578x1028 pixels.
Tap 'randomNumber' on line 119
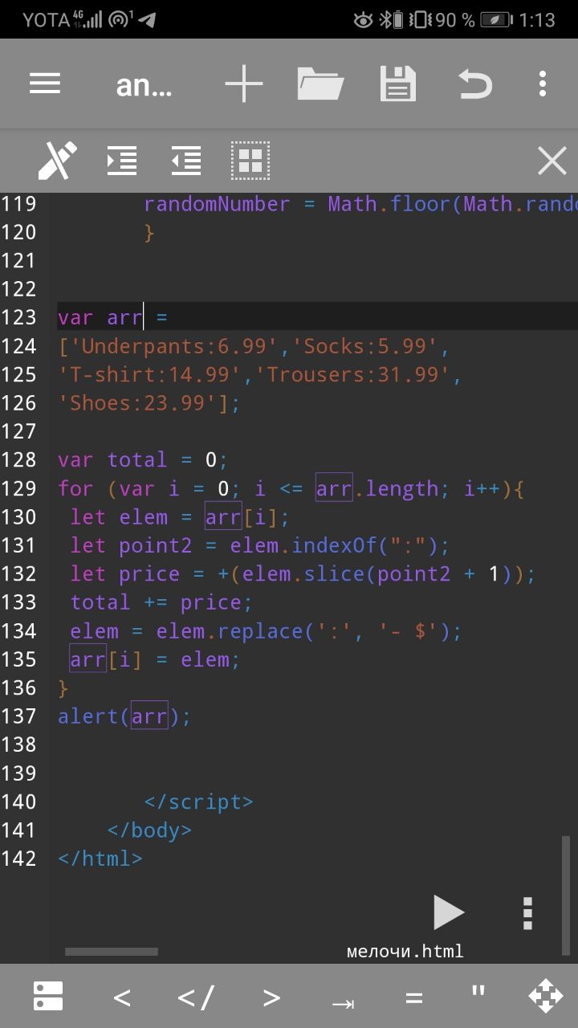tap(217, 204)
